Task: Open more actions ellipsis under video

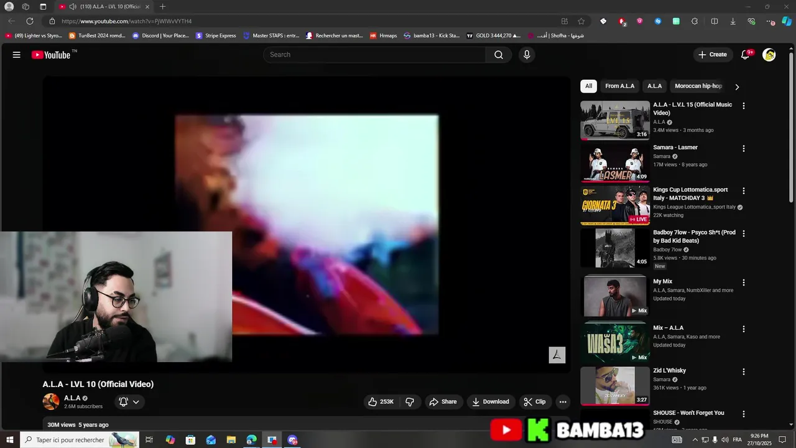Action: click(563, 402)
